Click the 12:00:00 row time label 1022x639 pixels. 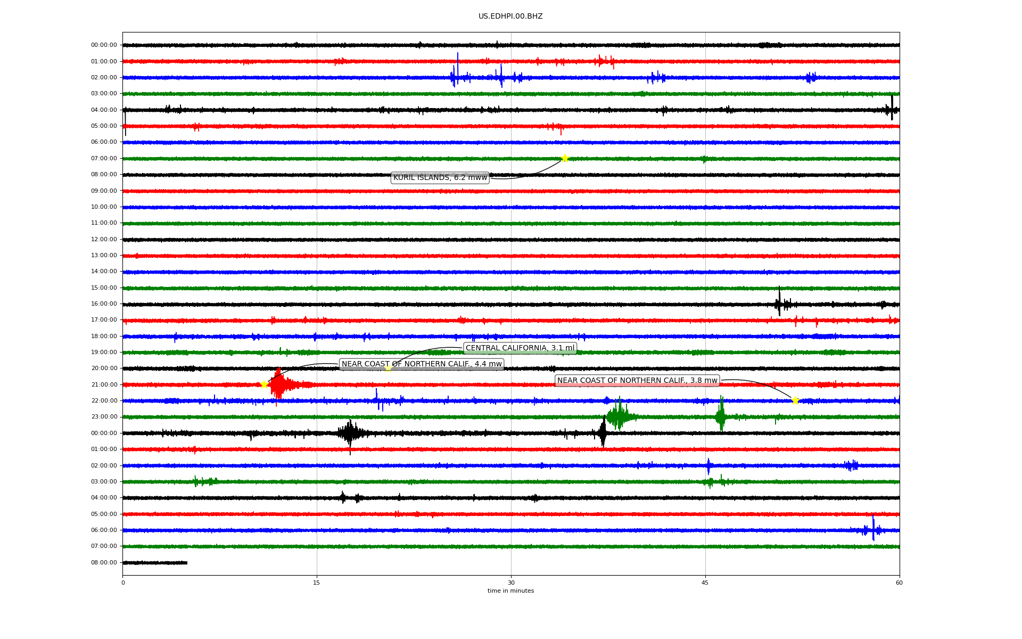[104, 240]
